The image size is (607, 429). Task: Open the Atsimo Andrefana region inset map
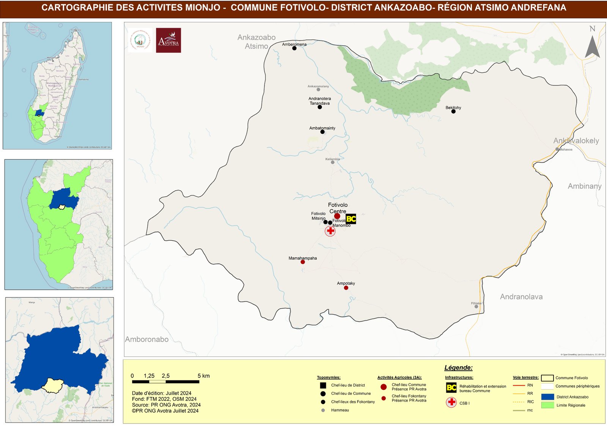click(x=59, y=225)
